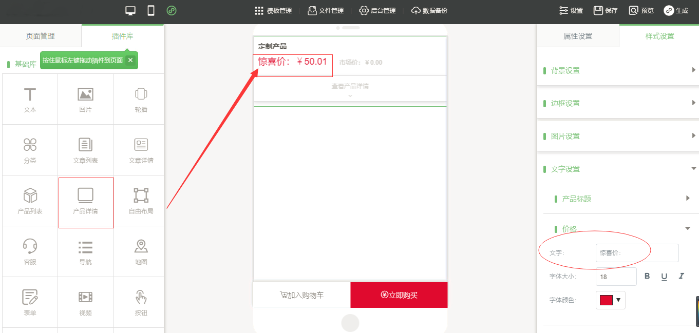Switch to desktop preview mode icon

(130, 10)
